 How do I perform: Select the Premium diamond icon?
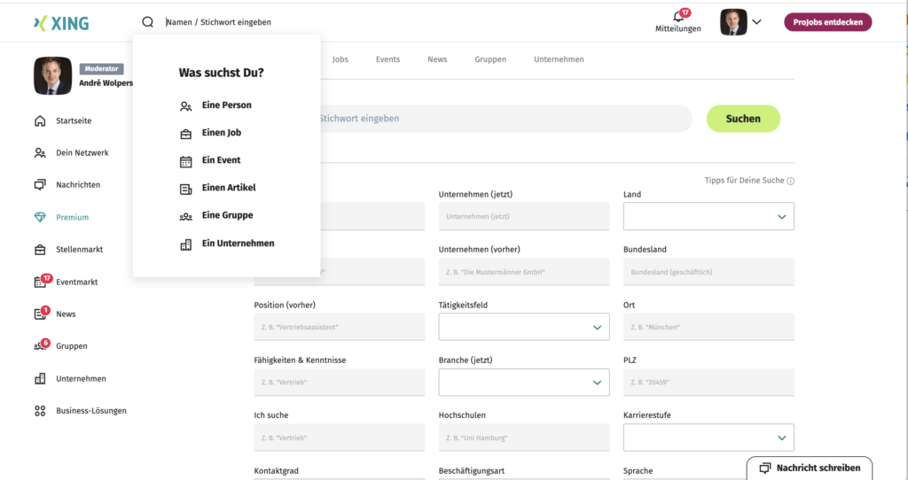(40, 217)
